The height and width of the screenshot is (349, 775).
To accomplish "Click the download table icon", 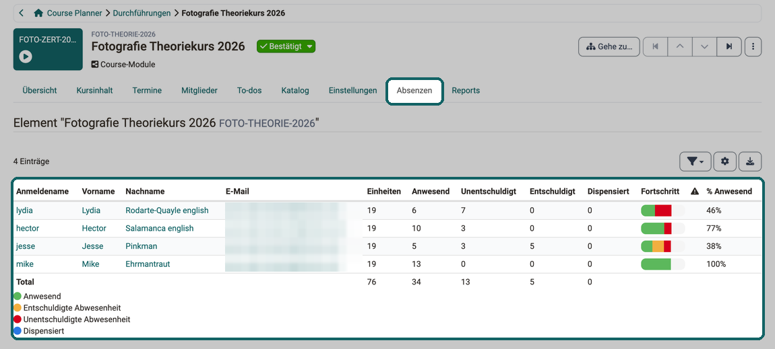I will pos(750,161).
